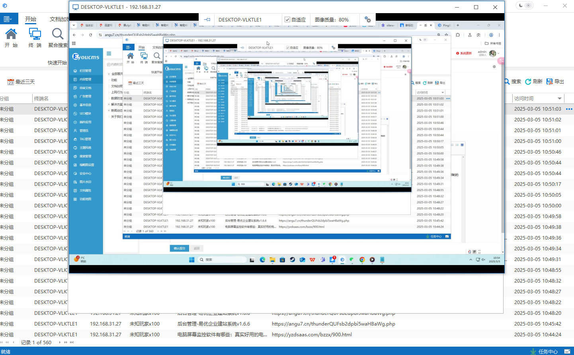Open SEO模块 in the largest Eyoucms sidebar
574x355 pixels.
coord(86,113)
